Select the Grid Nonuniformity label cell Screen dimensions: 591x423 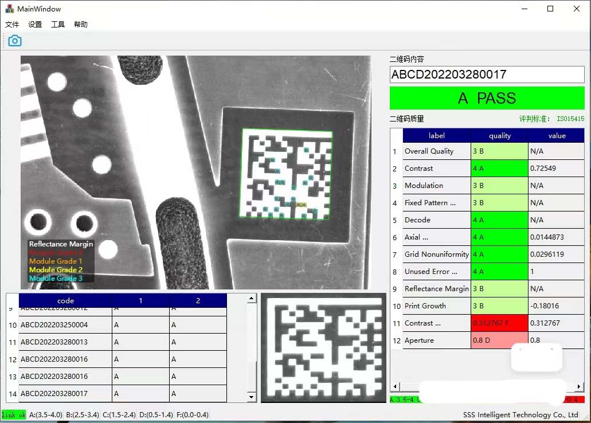pos(437,254)
